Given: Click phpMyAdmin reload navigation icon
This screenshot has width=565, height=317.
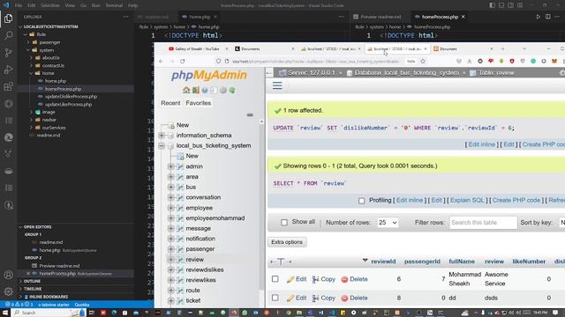Looking at the screenshot, I should [232, 90].
